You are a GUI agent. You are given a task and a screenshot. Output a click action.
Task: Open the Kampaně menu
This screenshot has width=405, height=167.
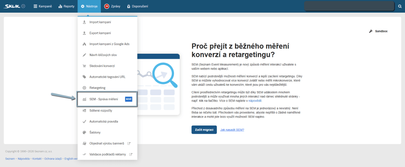coord(43,6)
